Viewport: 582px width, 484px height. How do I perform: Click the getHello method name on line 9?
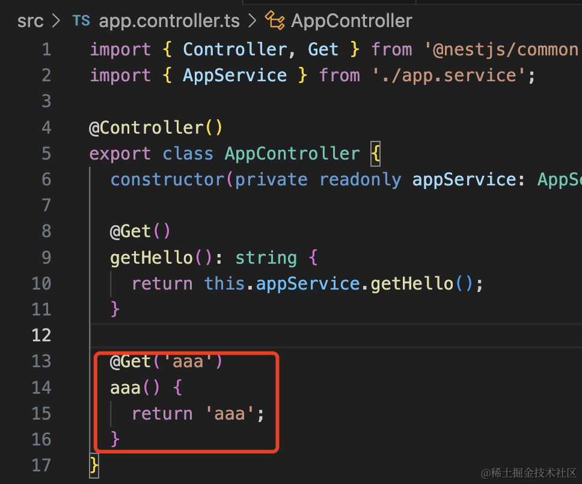coord(152,258)
